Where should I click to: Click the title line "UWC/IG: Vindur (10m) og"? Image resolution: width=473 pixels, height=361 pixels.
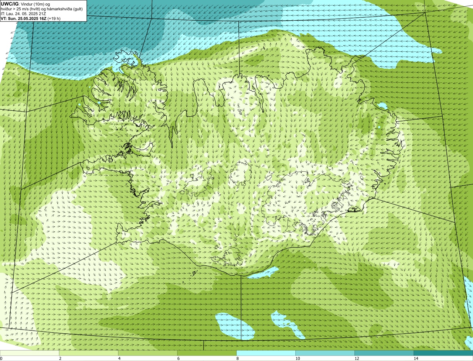click(25, 4)
